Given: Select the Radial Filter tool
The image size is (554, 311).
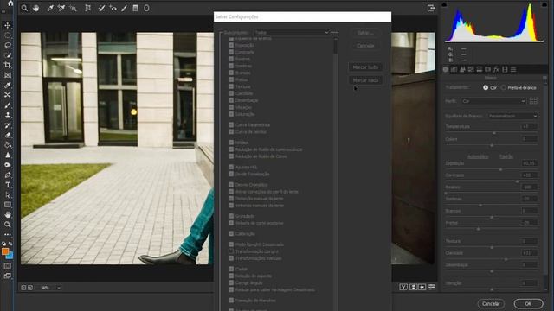Looking at the screenshot, I should (x=146, y=8).
